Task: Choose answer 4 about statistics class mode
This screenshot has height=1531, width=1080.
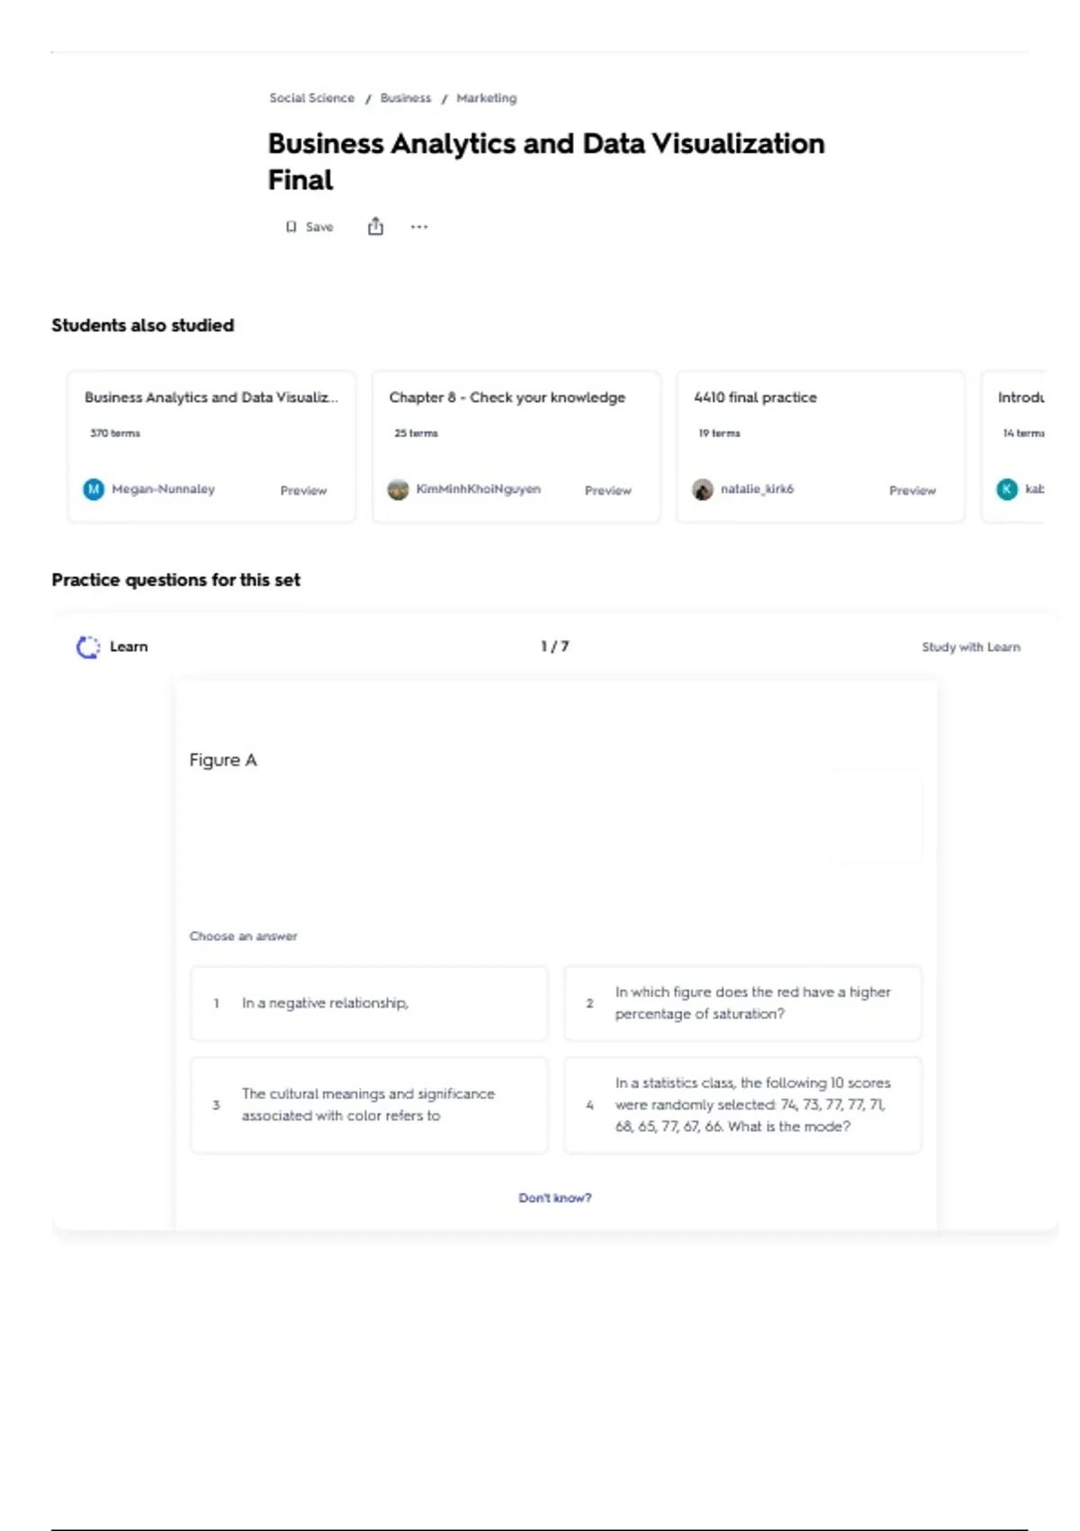Action: [742, 1105]
